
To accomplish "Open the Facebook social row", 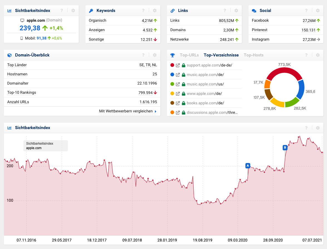I will point(286,21).
